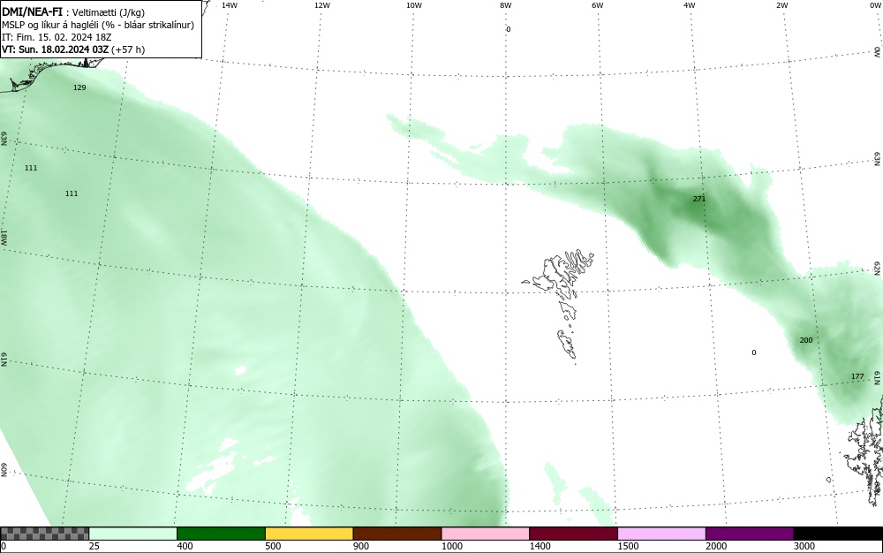Image resolution: width=883 pixels, height=553 pixels.
Task: Click the 'IT: Fim. 15. 02. 2024 18Z' line
Action: tap(57, 37)
